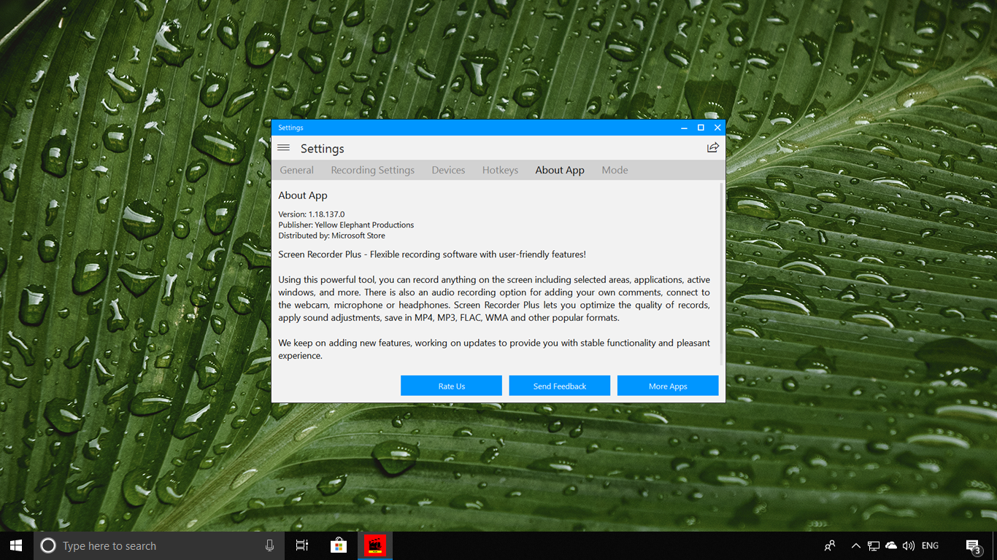This screenshot has height=560, width=997.
Task: Open Task View
Action: point(301,545)
